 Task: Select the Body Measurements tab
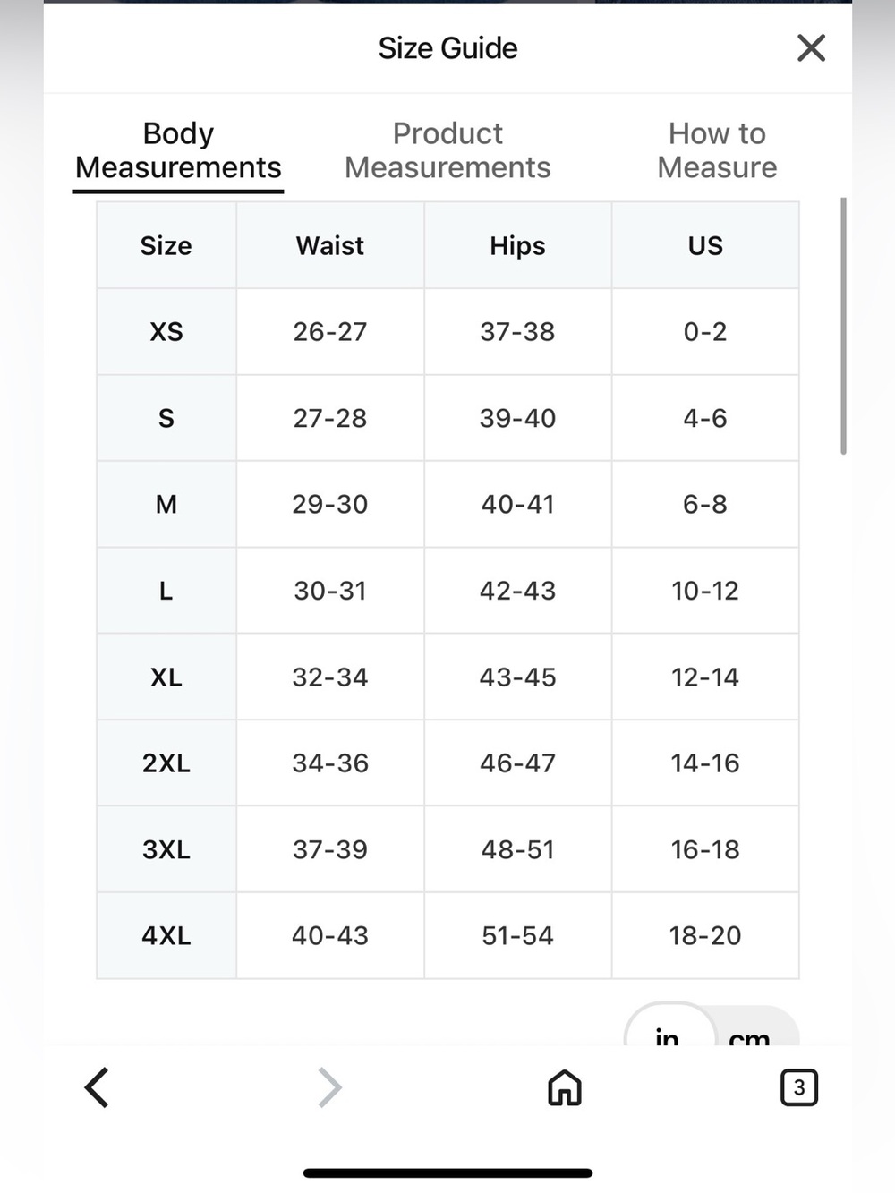pyautogui.click(x=178, y=150)
